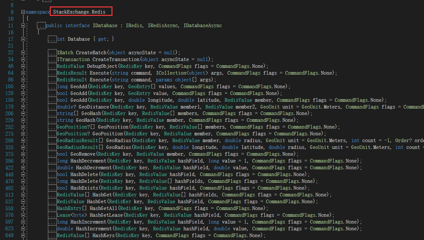The height and width of the screenshot is (240, 424).
Task: Expand plus box on HashGetAll line 558
Action: 23,209
